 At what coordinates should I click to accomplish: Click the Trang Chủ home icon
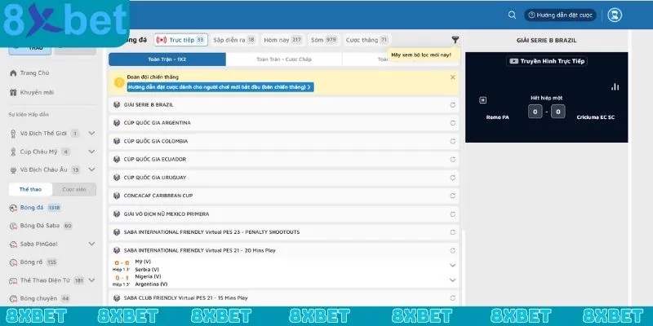13,73
